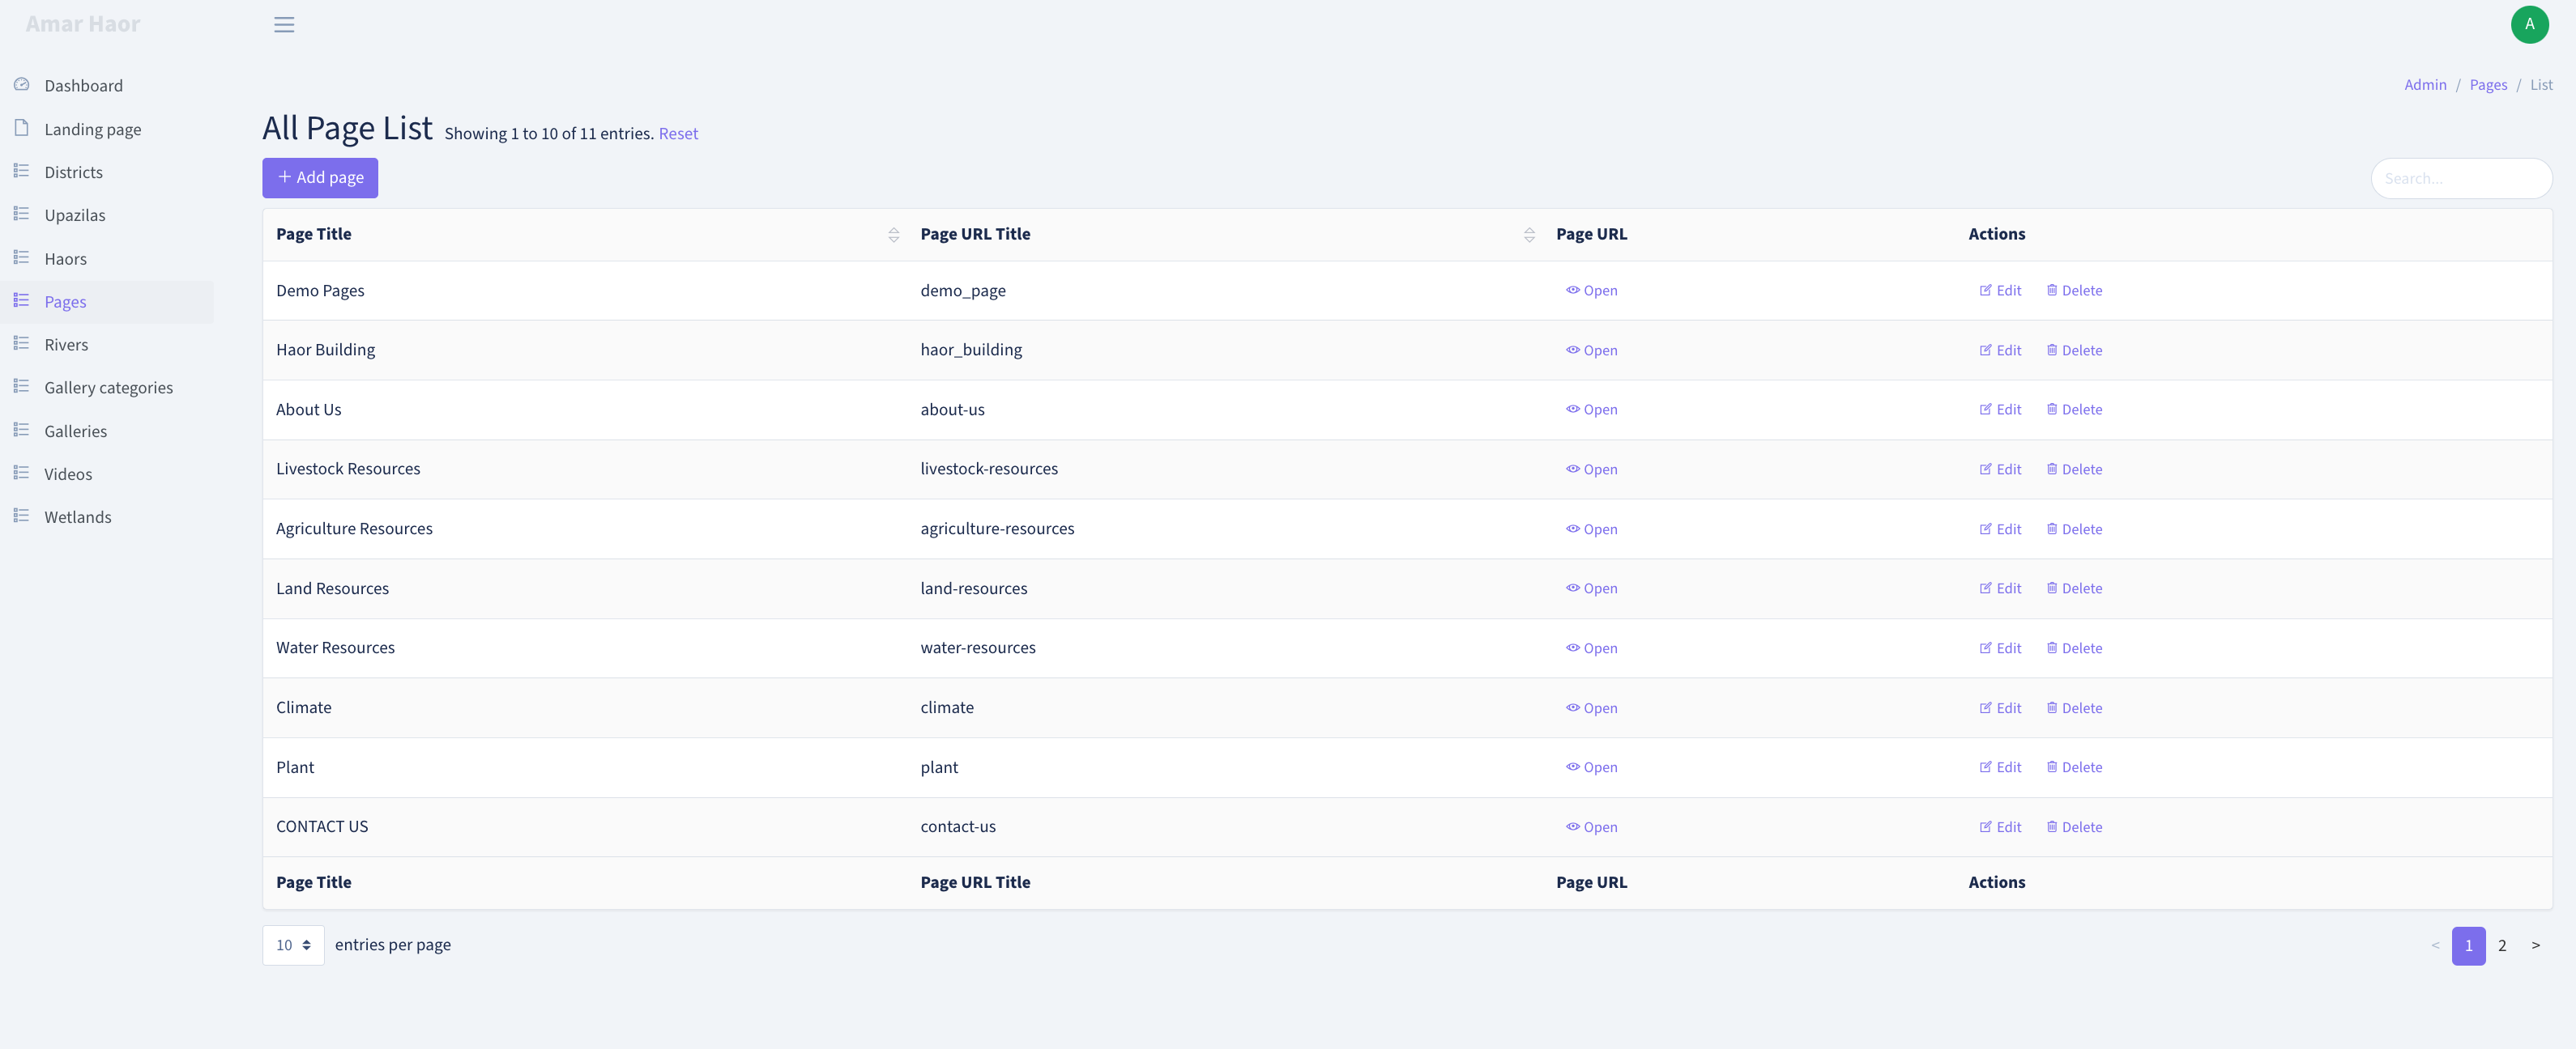This screenshot has width=2576, height=1049.
Task: Click the Add page button
Action: point(320,178)
